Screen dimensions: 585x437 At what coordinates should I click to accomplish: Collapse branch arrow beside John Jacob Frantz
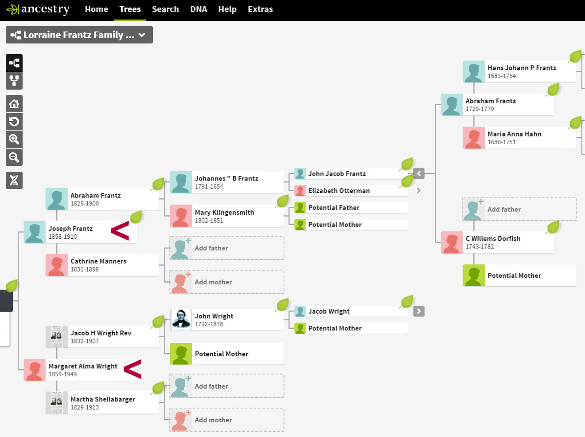tap(419, 173)
